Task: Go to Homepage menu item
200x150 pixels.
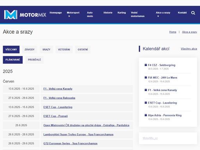Action: (55, 12)
